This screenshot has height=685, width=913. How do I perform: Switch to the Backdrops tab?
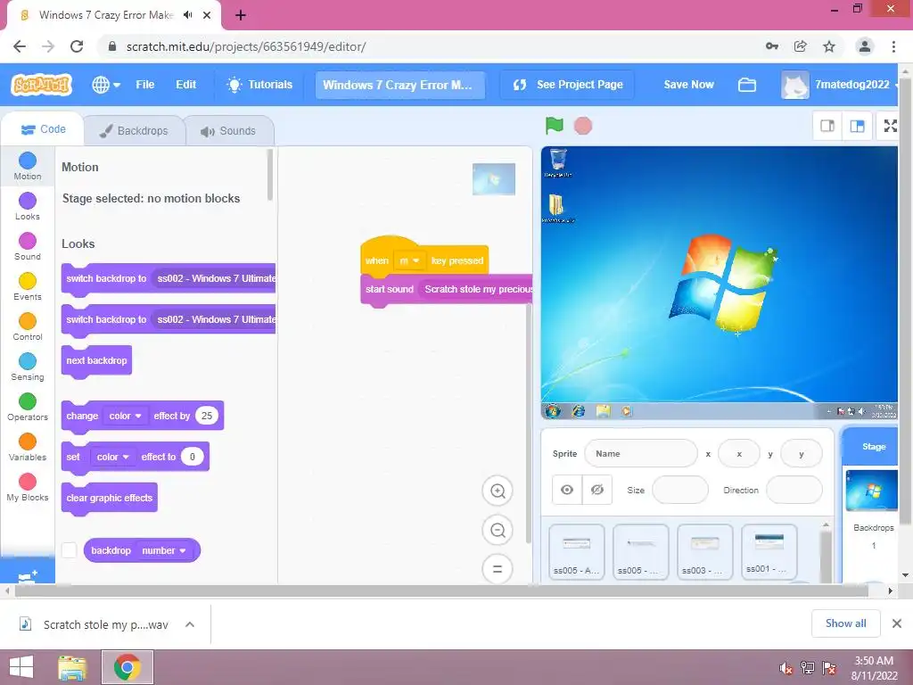pos(134,131)
